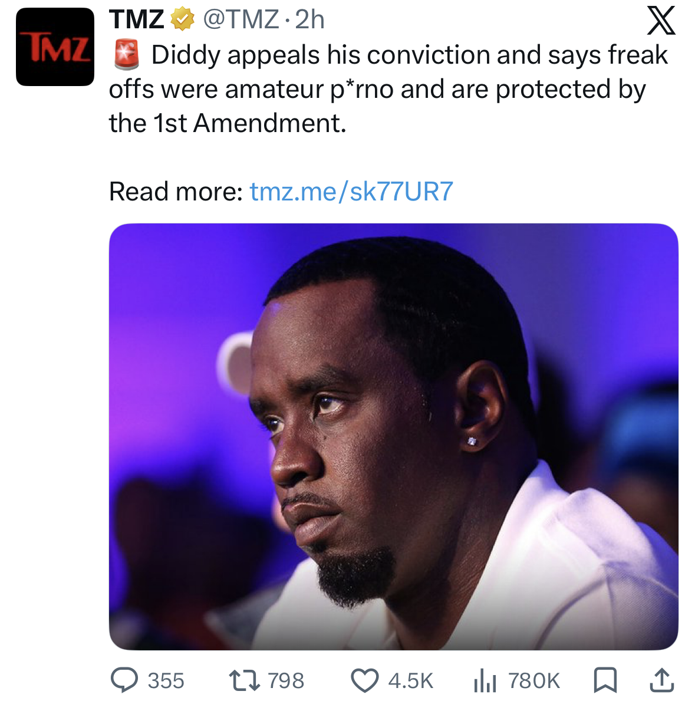The height and width of the screenshot is (701, 695).
Task: Open view analytics bar chart icon
Action: (485, 680)
